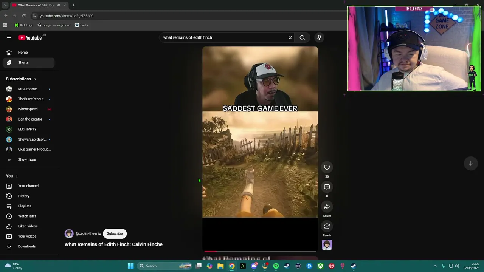484x272 pixels.
Task: Reload the current page
Action: click(24, 16)
